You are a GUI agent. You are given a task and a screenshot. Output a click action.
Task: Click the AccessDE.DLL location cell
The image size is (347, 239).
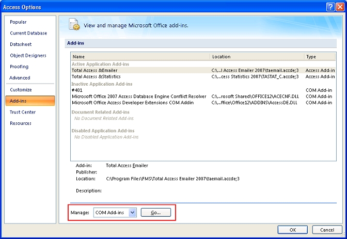(254, 103)
